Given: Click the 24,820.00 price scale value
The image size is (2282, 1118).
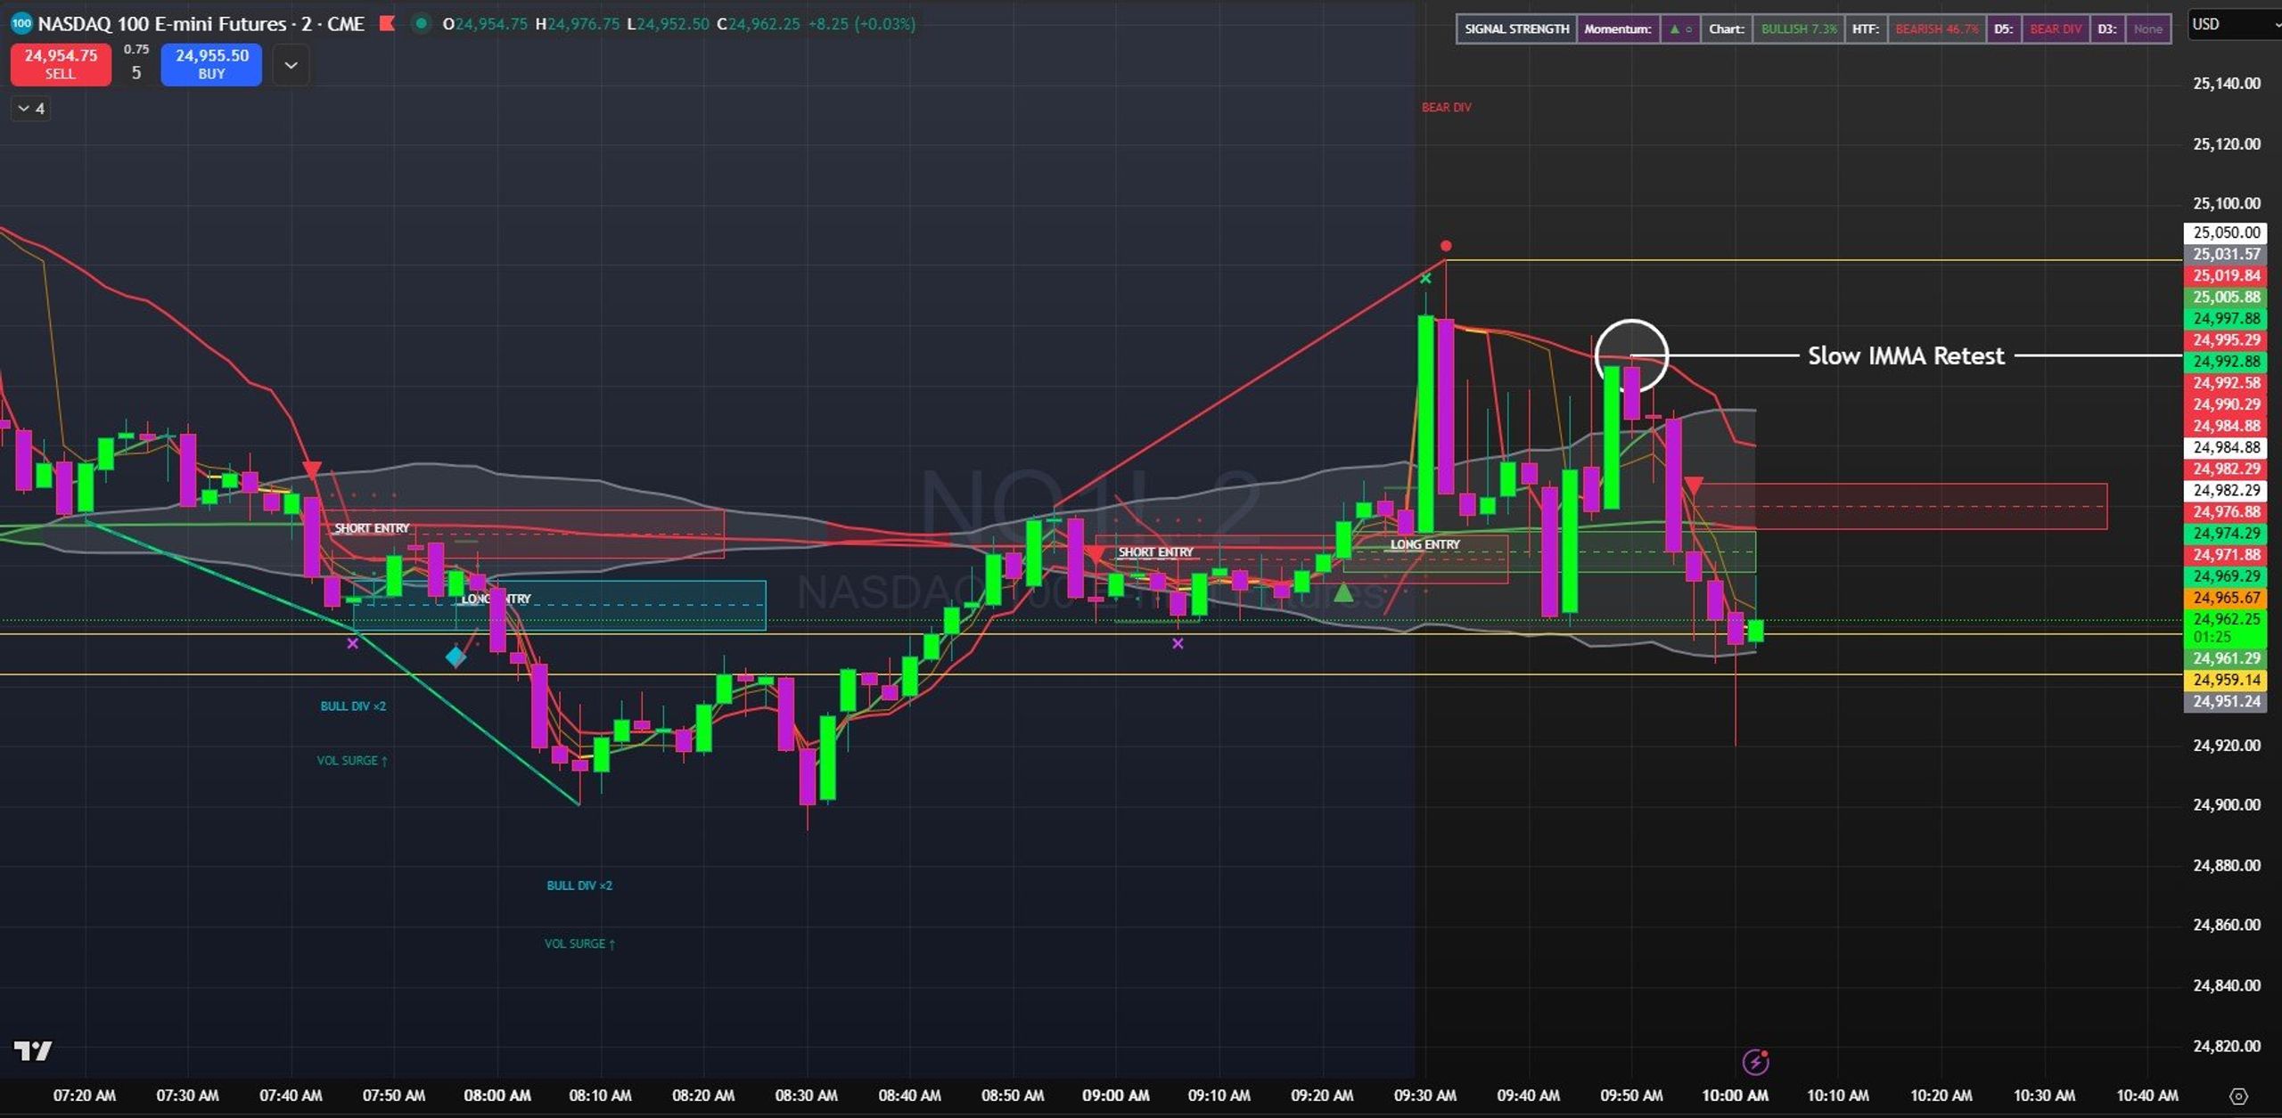Looking at the screenshot, I should [x=2227, y=1046].
